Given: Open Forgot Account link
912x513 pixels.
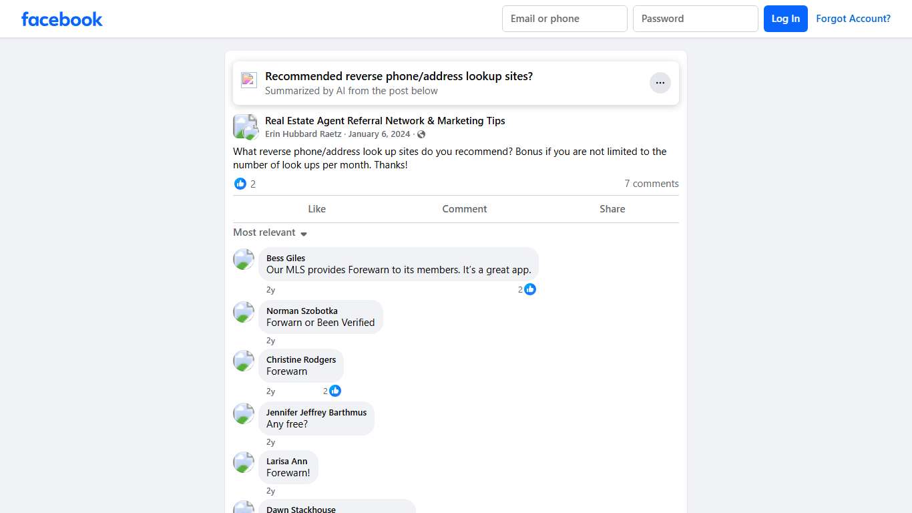Looking at the screenshot, I should (853, 18).
